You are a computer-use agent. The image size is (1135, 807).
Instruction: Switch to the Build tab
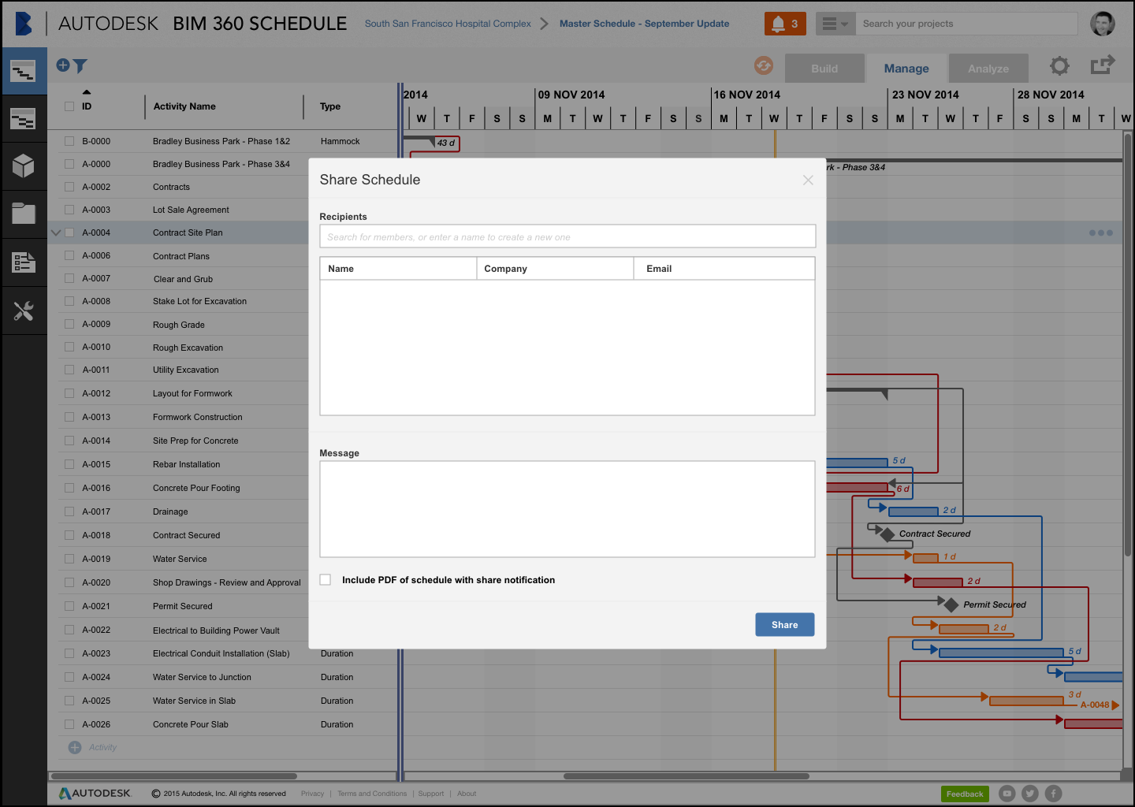(x=824, y=69)
